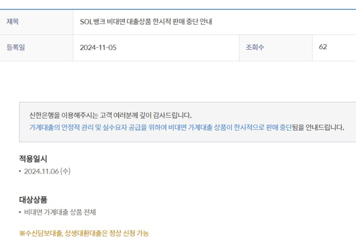Viewport: 356px width, 241px height.
Task: Click the blue 가계대출의 안정적 관리 sentence
Action: pos(161,127)
